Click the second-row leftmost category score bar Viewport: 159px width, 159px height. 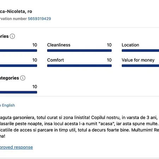18,66
